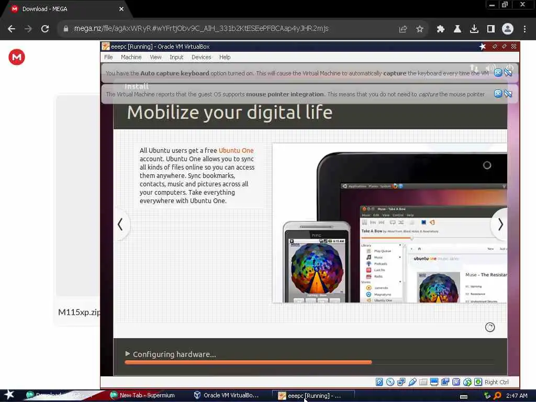Viewport: 536px width, 402px height.
Task: Click the browser back arrow
Action: pos(12,29)
